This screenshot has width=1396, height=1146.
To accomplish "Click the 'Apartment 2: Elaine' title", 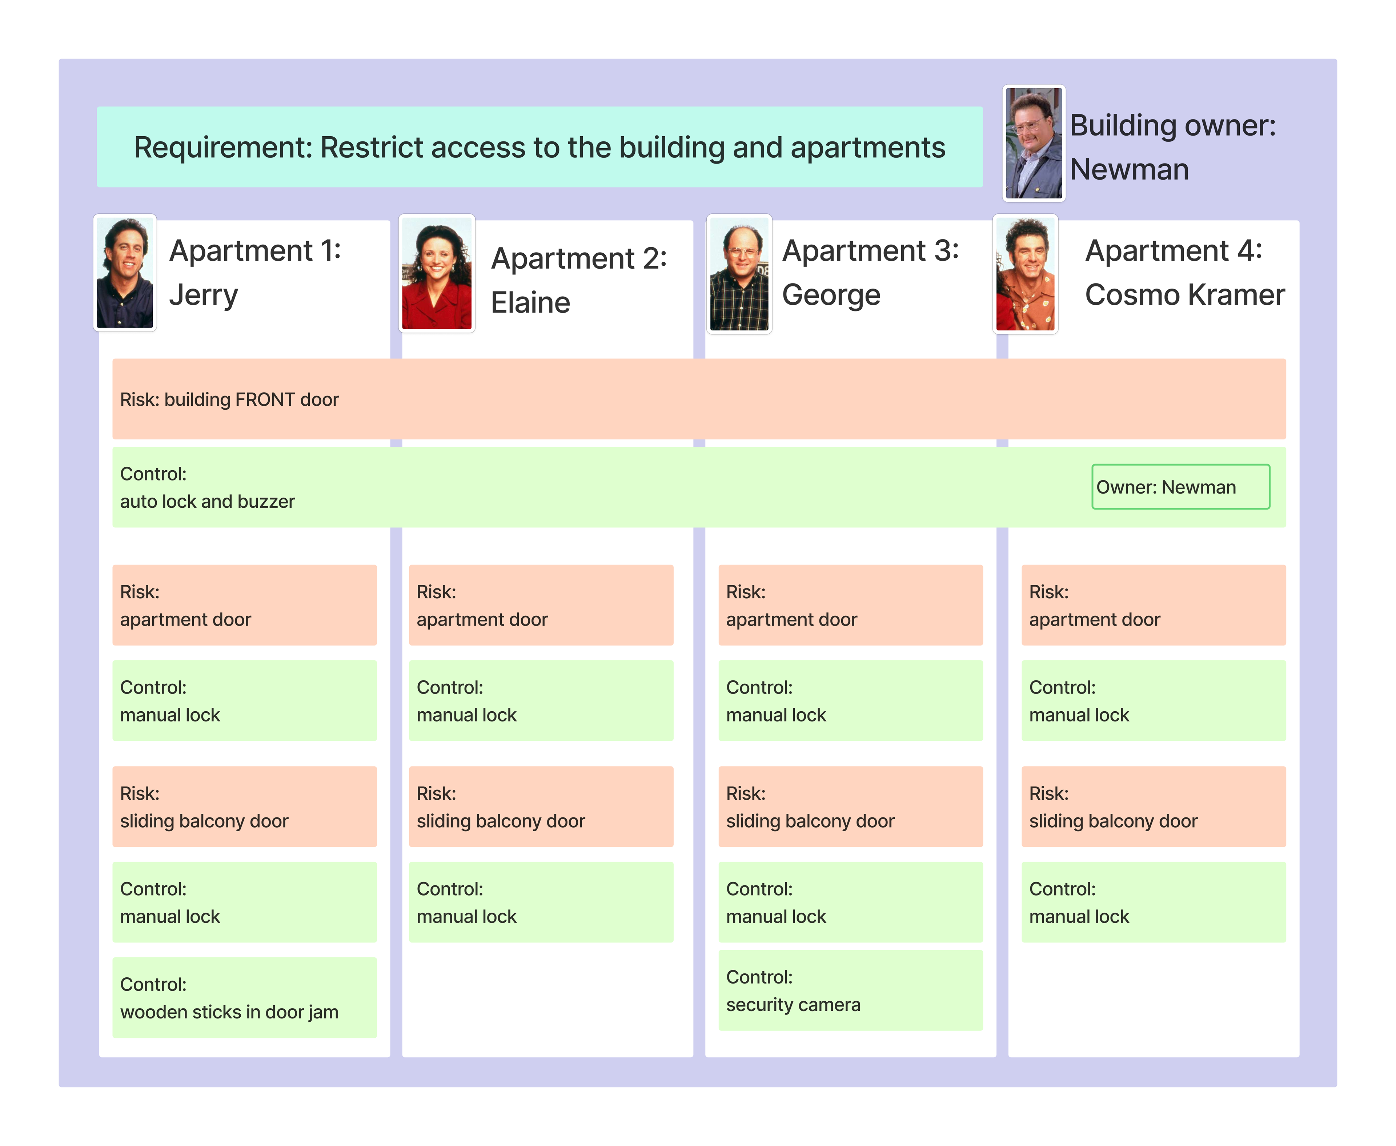I will click(578, 280).
